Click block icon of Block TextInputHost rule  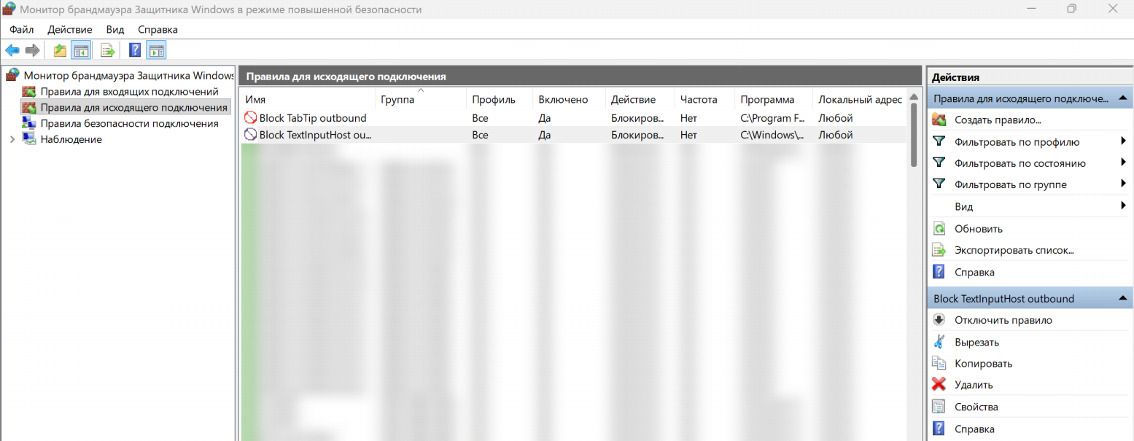click(250, 135)
